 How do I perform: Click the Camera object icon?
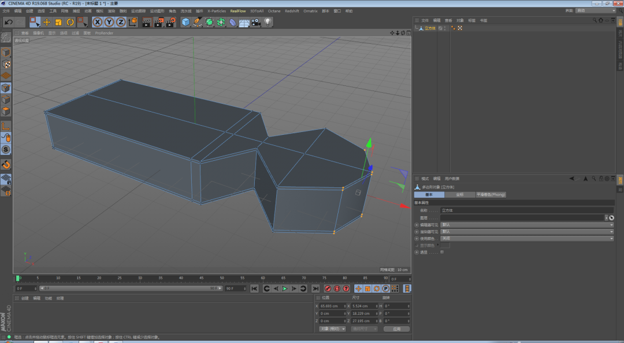click(256, 22)
